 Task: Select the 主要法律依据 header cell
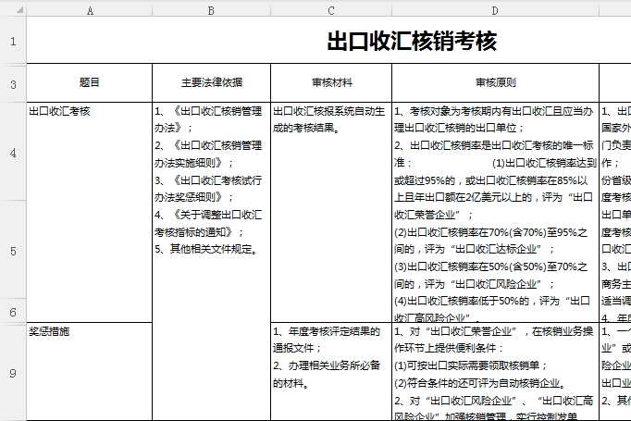[x=211, y=83]
